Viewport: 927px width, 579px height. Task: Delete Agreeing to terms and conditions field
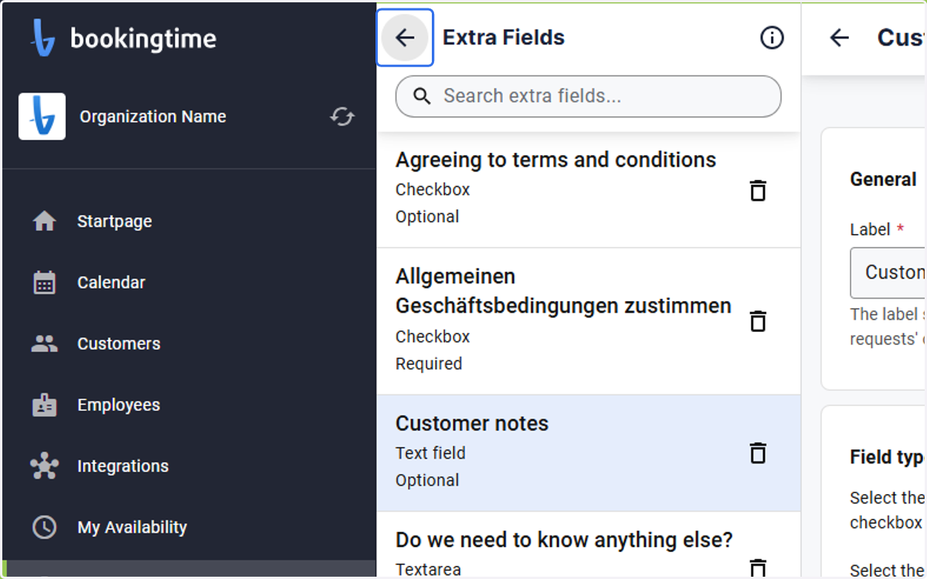coord(758,190)
